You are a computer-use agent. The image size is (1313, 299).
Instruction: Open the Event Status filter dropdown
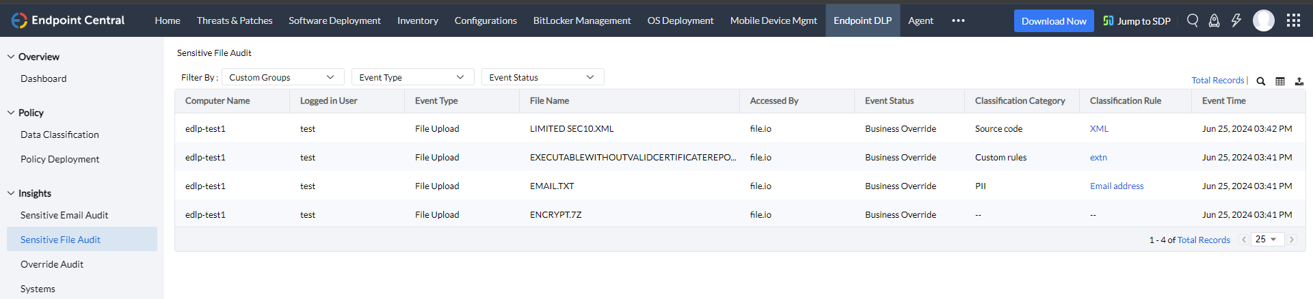pos(542,77)
